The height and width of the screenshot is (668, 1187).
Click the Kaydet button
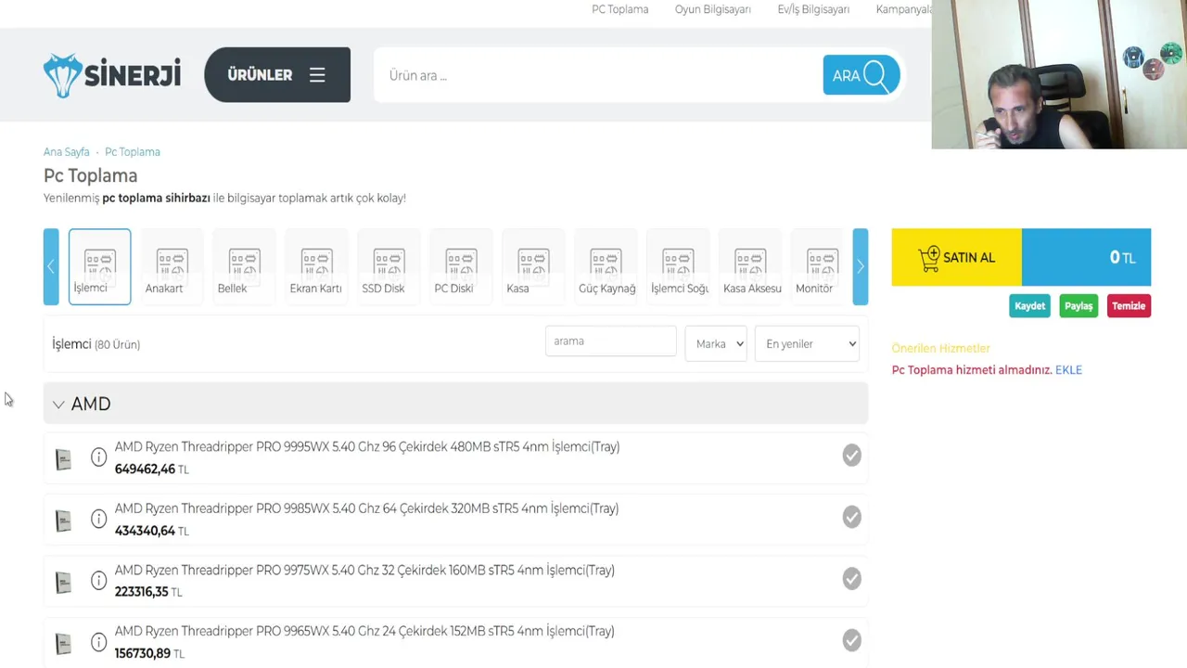click(x=1029, y=306)
